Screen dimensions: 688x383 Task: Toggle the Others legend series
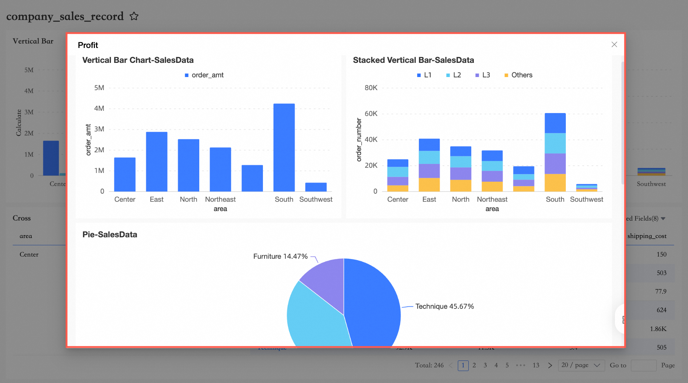(x=518, y=75)
